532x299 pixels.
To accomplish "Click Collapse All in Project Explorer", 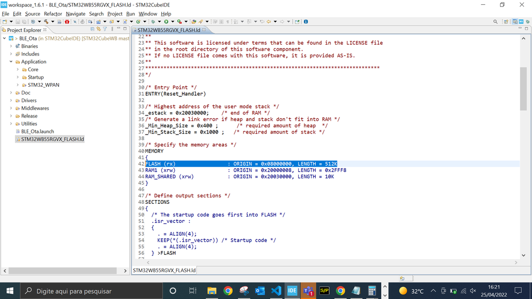I will 92,29.
